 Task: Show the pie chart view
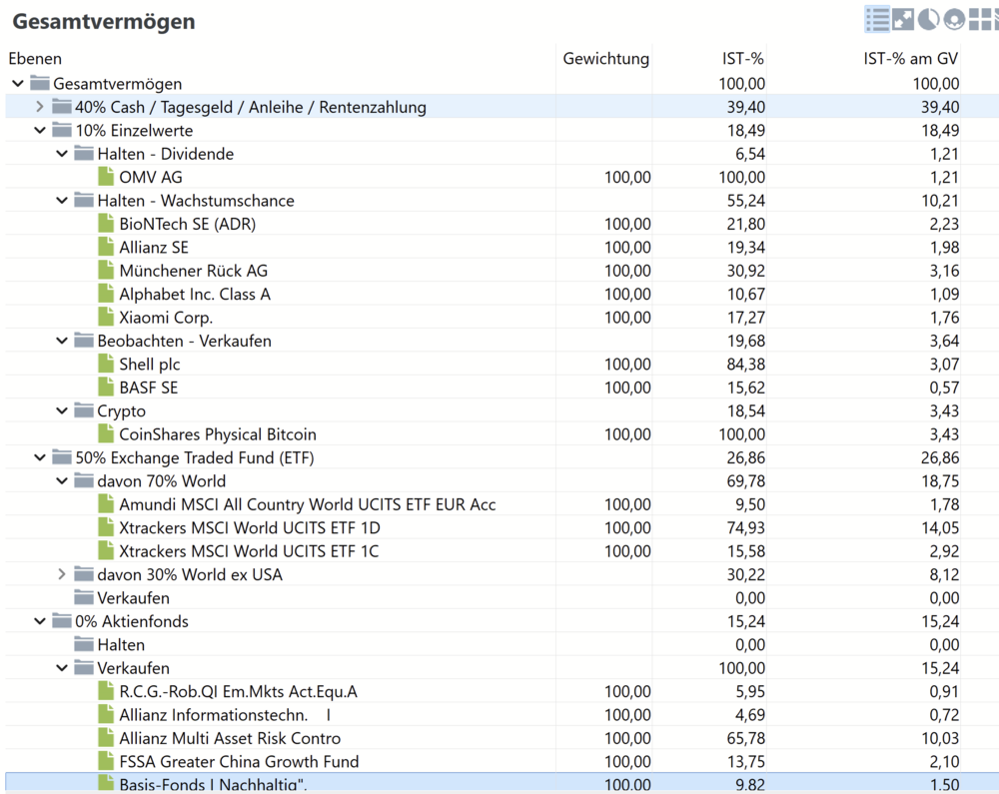(x=928, y=19)
